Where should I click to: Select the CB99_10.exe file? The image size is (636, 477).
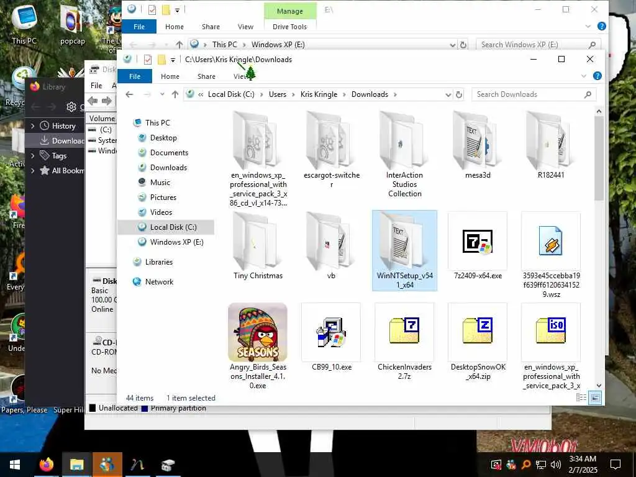(x=332, y=337)
